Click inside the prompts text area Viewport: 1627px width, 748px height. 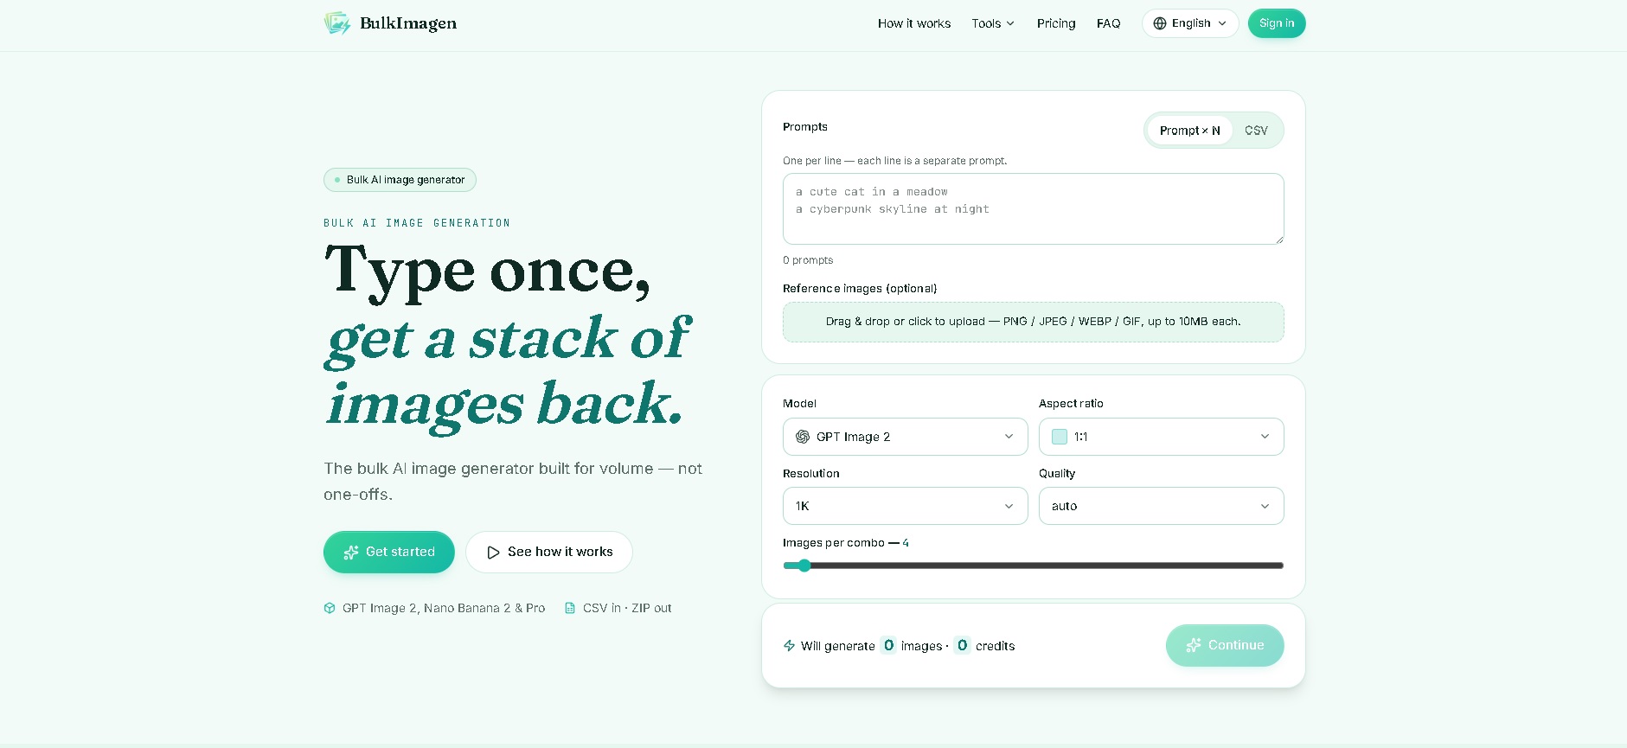pos(1033,208)
